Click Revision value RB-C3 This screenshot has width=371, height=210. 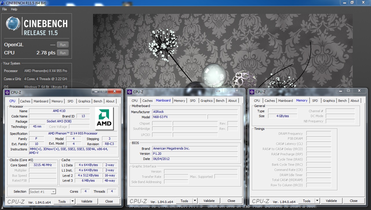tap(109, 144)
